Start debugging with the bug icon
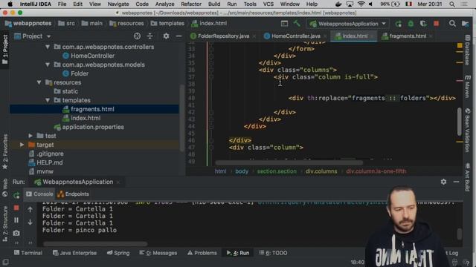The width and height of the screenshot is (476, 267). click(x=411, y=24)
